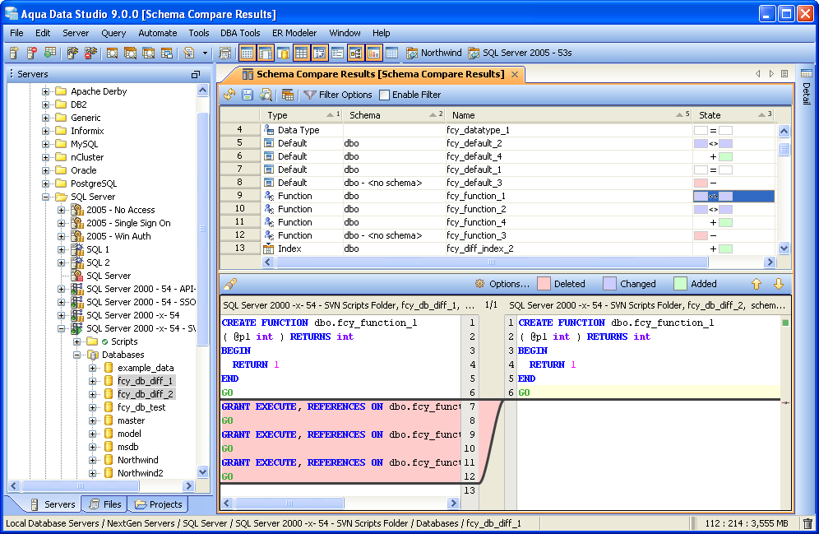Click the brush icon in the diff panel
Screen dimensions: 819x534
[x=230, y=284]
